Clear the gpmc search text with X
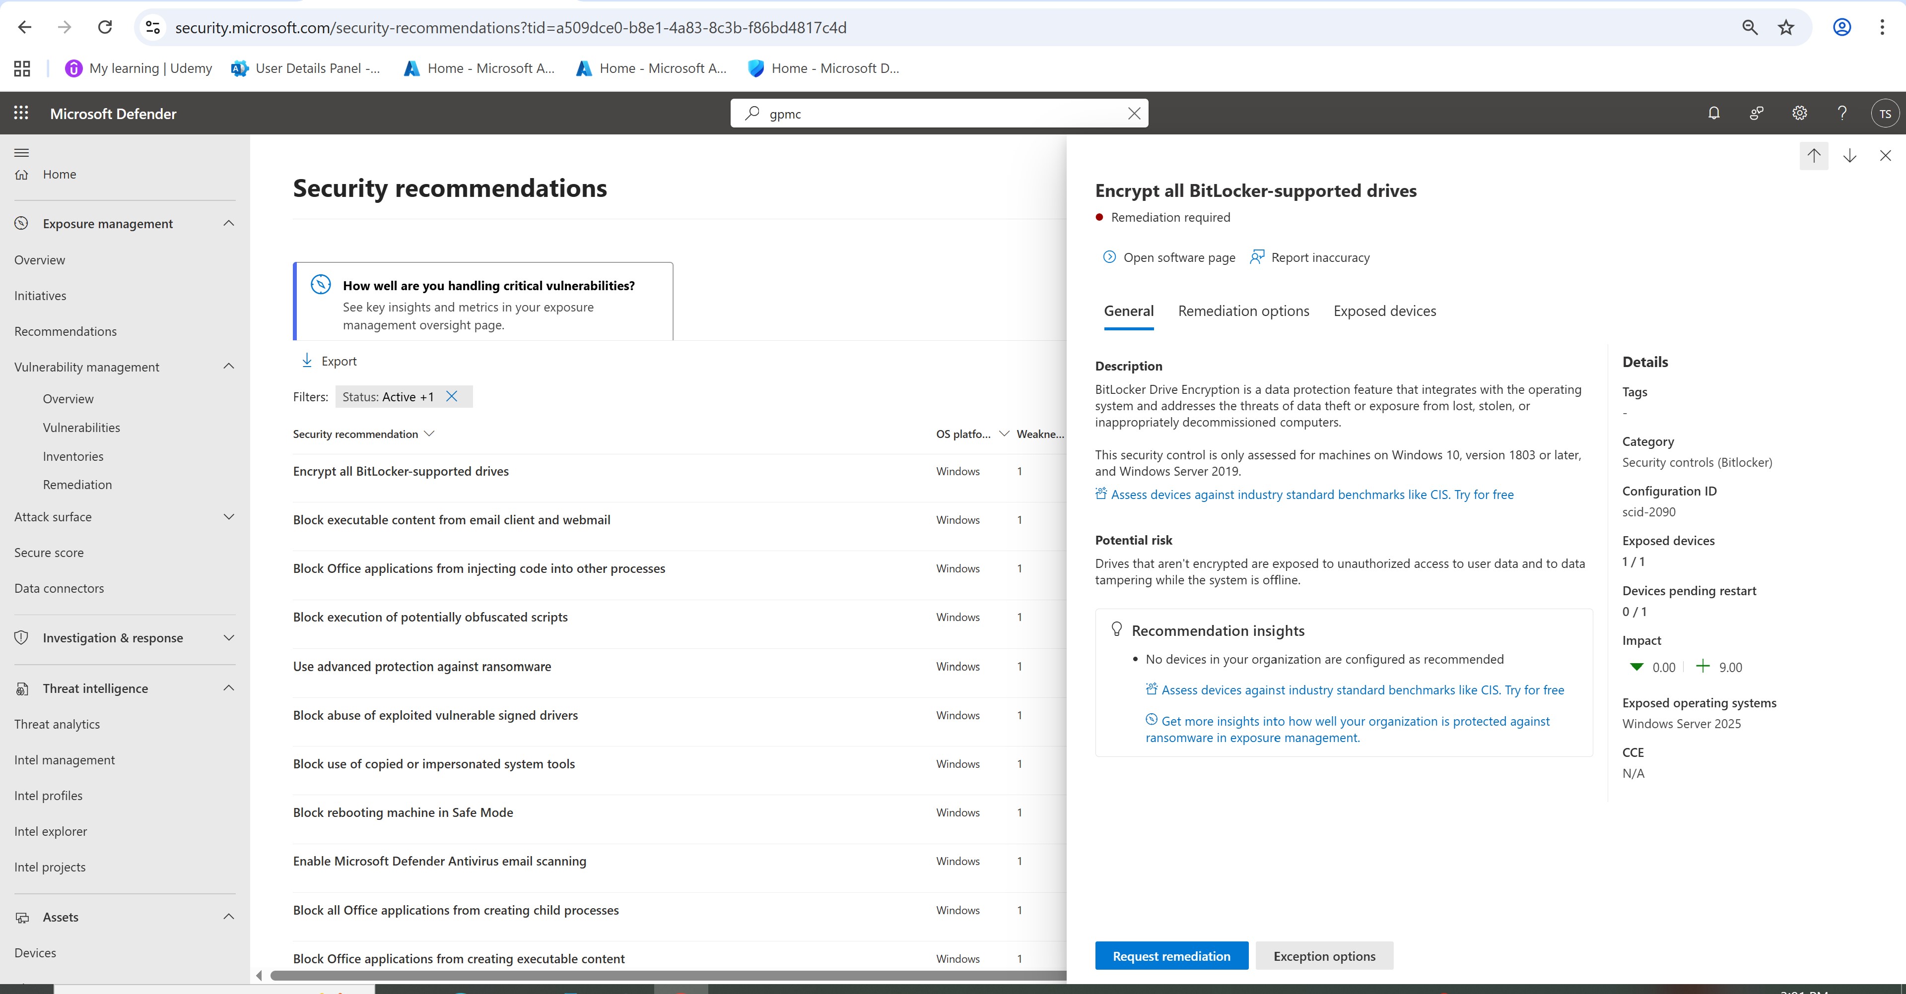Image resolution: width=1906 pixels, height=994 pixels. (1134, 113)
